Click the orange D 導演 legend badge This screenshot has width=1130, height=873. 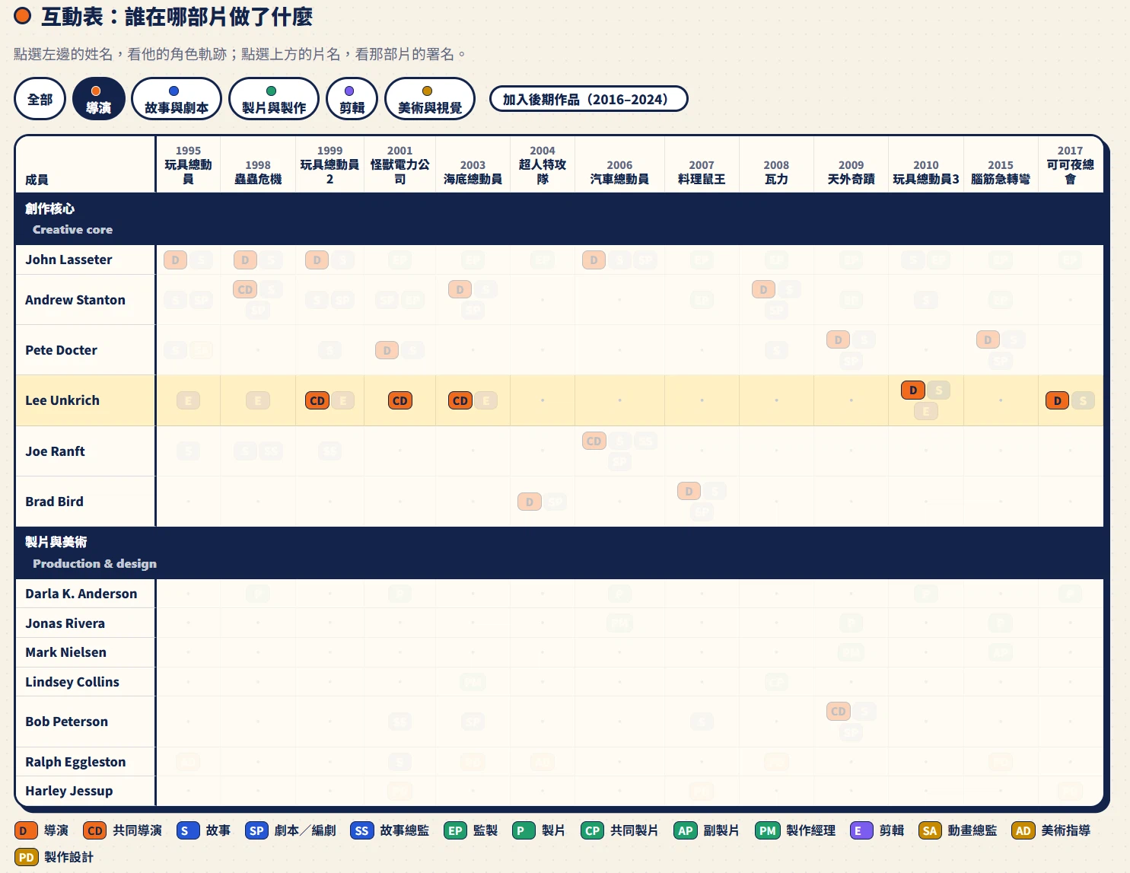(x=26, y=830)
